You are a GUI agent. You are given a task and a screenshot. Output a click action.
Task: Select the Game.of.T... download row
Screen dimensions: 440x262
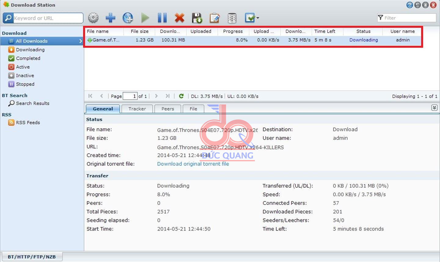(253, 40)
